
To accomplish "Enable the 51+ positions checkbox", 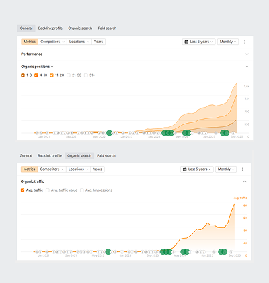I will click(86, 75).
